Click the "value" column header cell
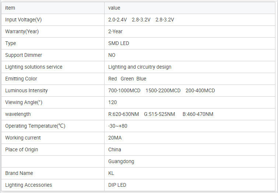Viewport: 278px width, 193px height. point(114,8)
